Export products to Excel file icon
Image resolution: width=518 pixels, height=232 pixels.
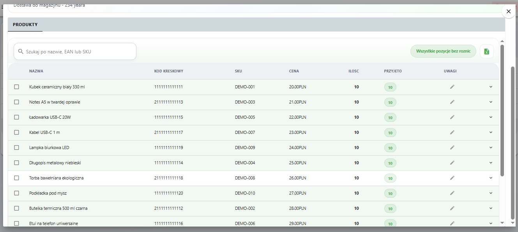pos(486,51)
